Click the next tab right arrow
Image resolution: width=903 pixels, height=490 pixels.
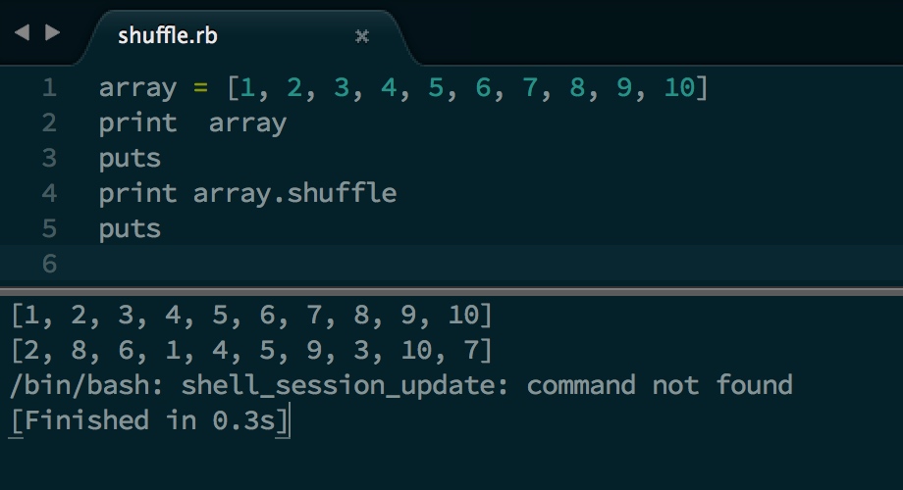tap(52, 32)
